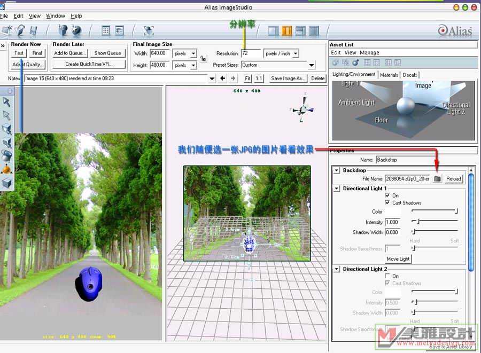Click the queue list window toolbar icon
This screenshot has width=481, height=353.
click(x=119, y=30)
